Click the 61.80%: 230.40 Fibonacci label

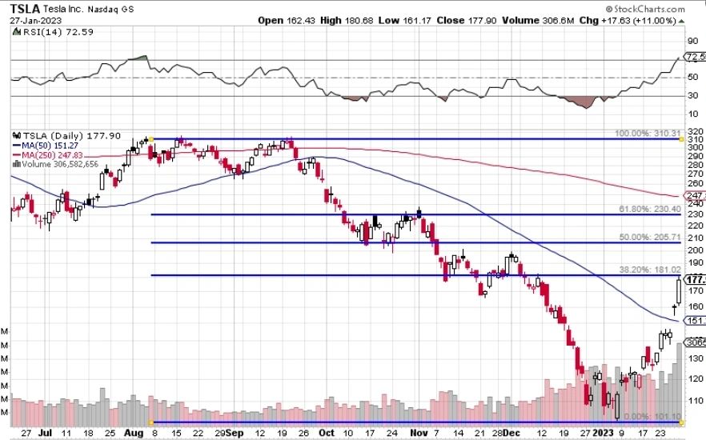(x=650, y=209)
